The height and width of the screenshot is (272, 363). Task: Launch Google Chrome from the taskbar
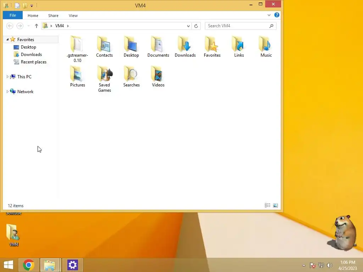[29, 265]
